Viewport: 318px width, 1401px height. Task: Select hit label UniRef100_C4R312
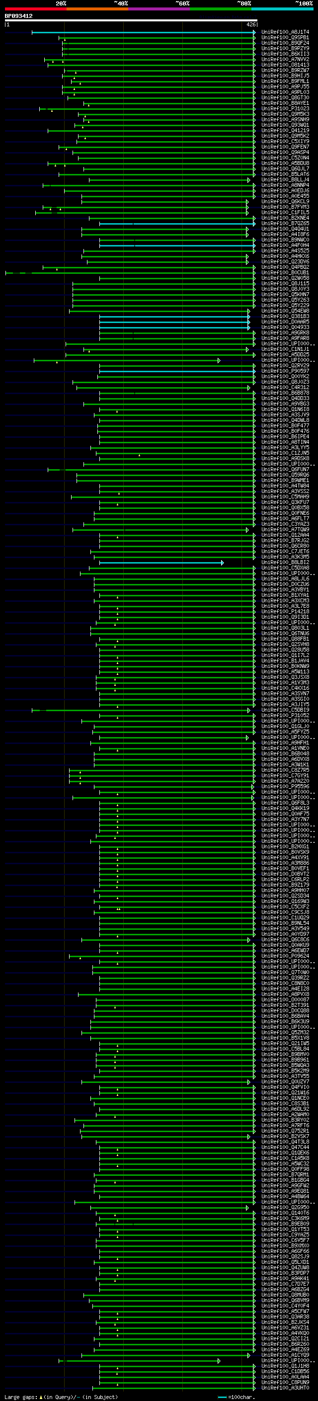(x=285, y=387)
